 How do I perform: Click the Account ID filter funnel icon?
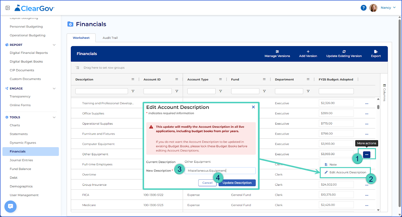point(177,91)
